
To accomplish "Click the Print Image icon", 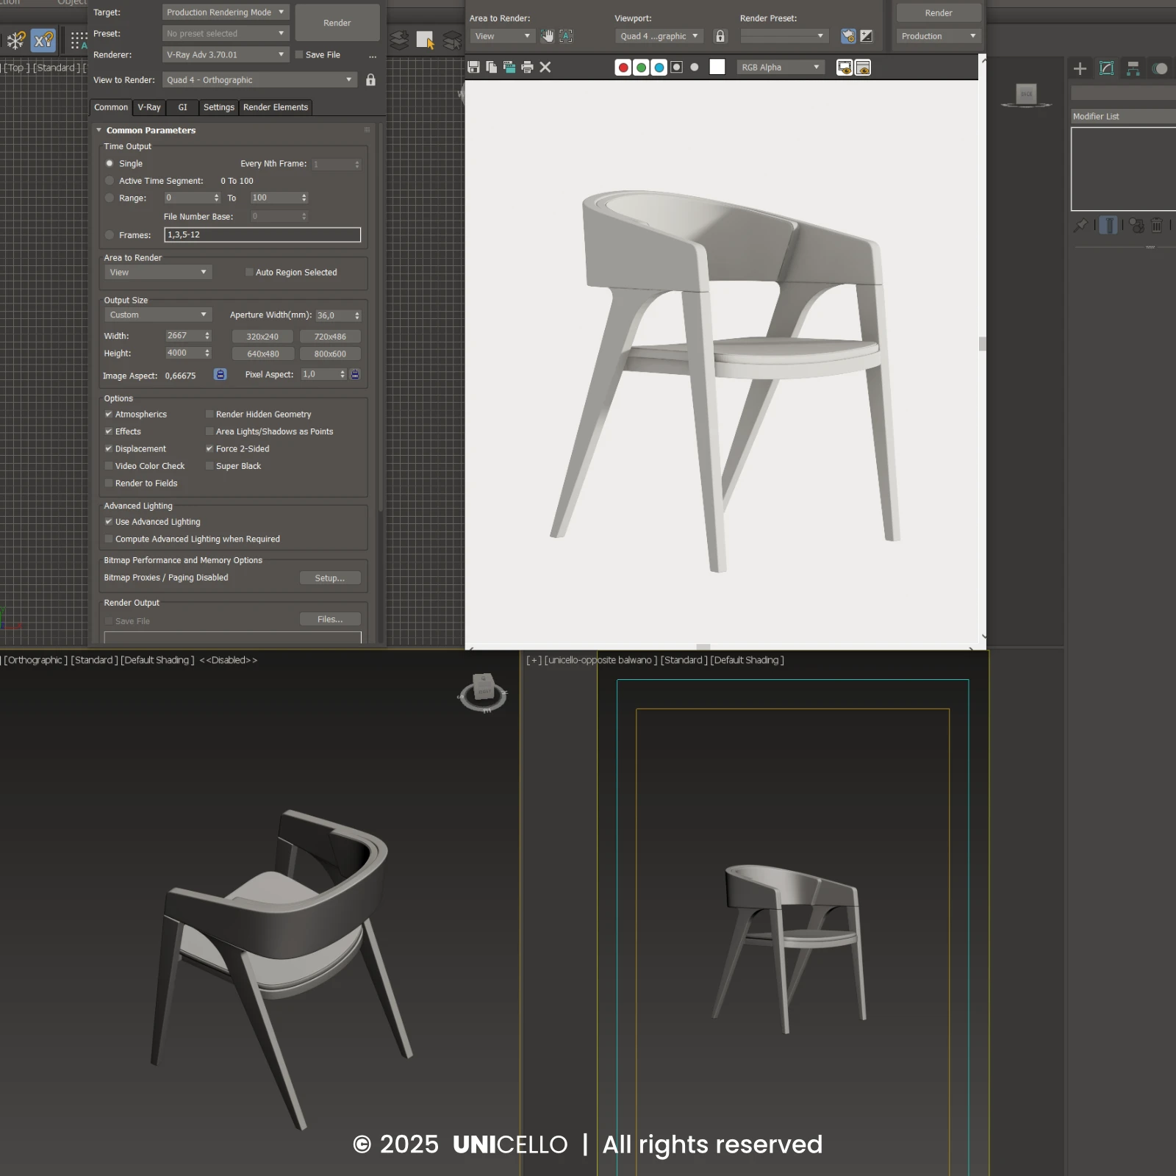I will (x=527, y=68).
